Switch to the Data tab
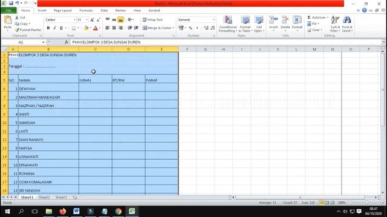Viewport: 387px width, 217px height. 104,11
